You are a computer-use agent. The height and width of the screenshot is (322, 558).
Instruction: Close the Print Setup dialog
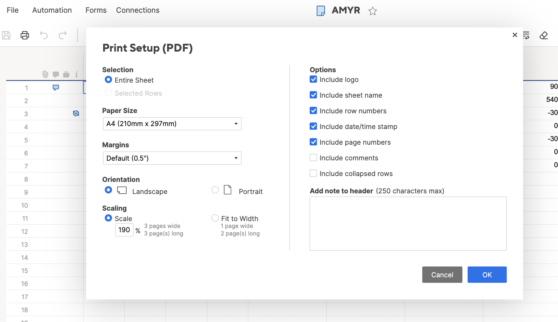pyautogui.click(x=515, y=35)
